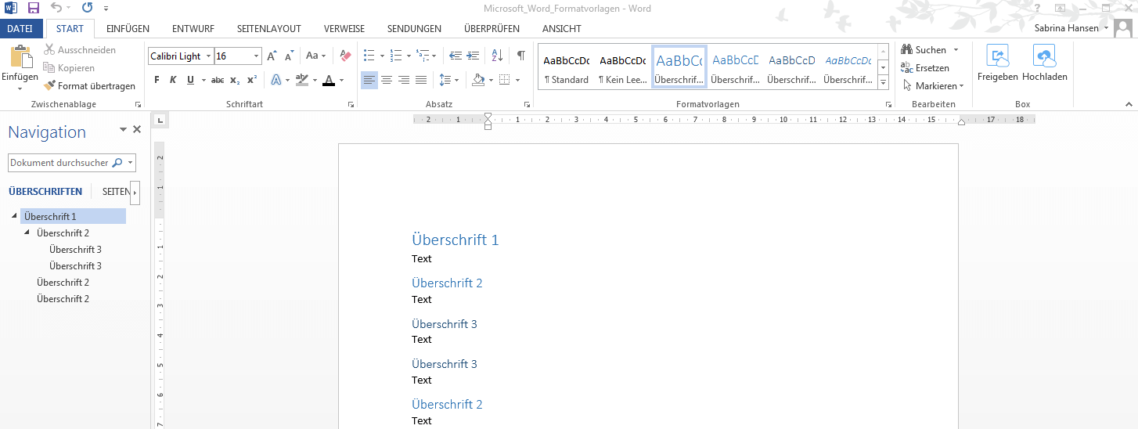Click the Redo/repeat arrow in title bar

tap(86, 8)
